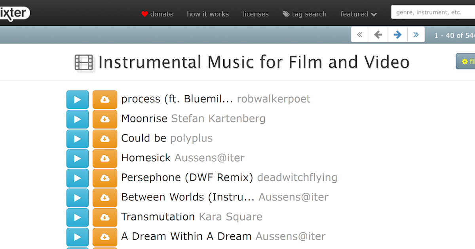Download Persephone (DWF Remix)
The width and height of the screenshot is (475, 249).
point(105,178)
